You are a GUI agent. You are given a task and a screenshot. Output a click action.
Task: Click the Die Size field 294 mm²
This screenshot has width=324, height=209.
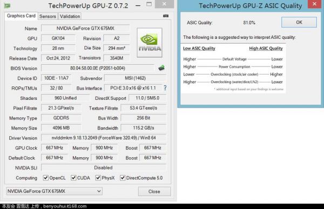pos(117,48)
